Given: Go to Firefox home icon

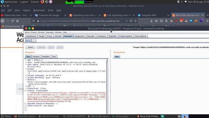Looking at the screenshot, I should pyautogui.click(x=17, y=21).
